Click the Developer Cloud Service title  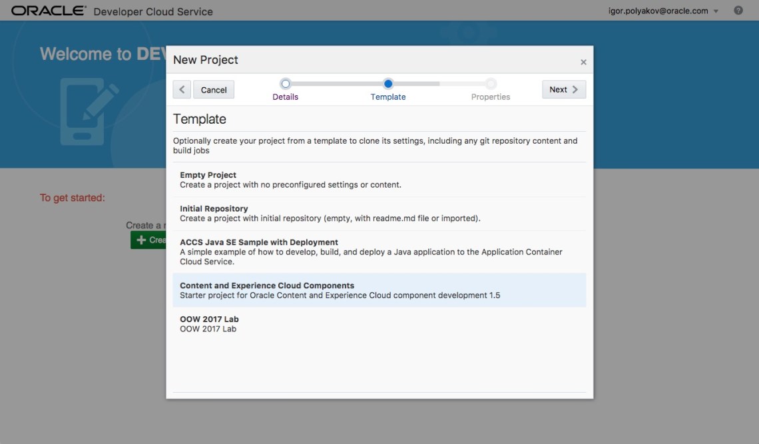153,12
